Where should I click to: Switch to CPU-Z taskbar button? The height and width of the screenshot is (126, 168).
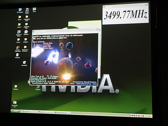[x=45, y=112]
